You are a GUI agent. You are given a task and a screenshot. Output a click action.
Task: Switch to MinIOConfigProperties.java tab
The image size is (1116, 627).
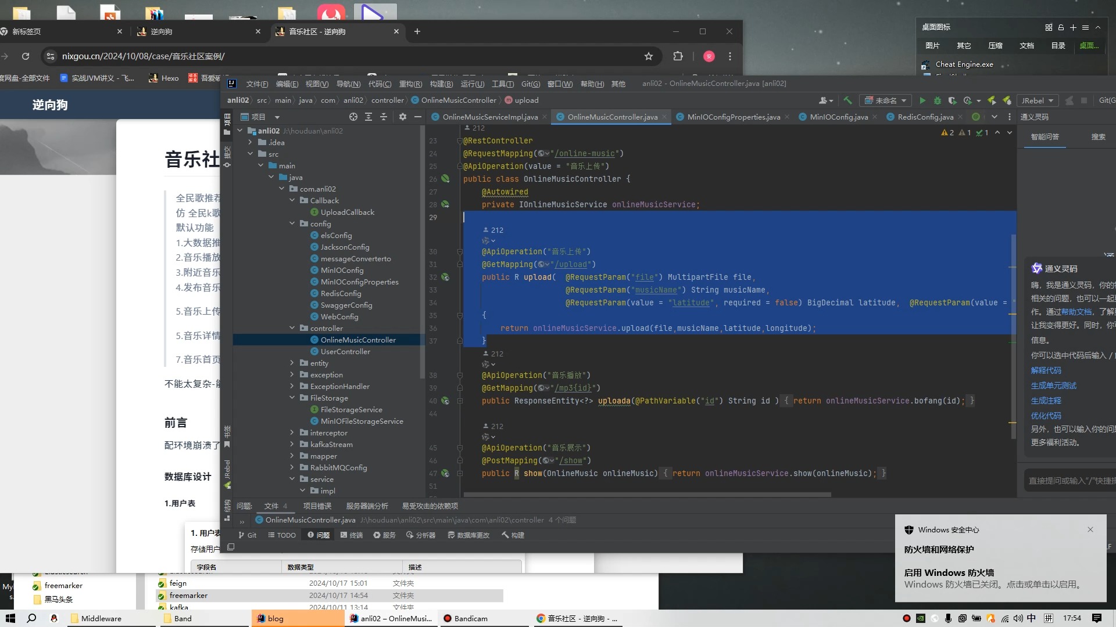point(733,117)
